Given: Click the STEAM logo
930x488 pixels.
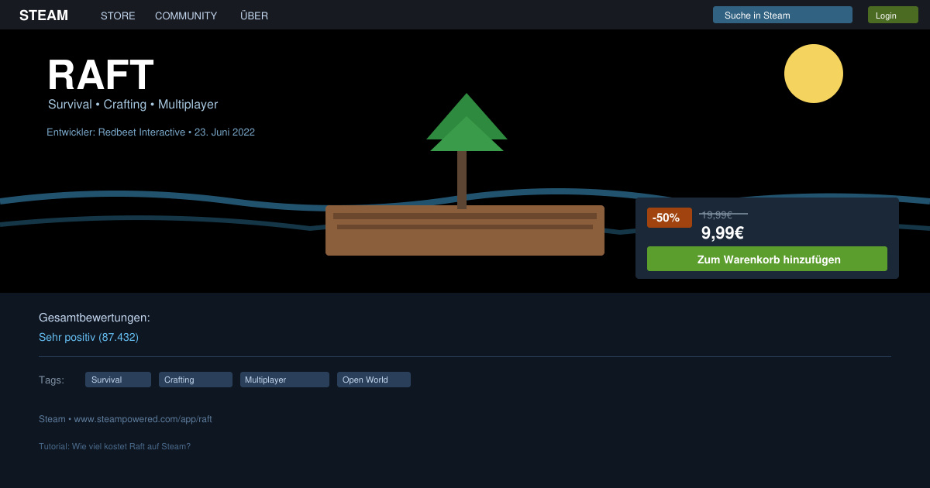Looking at the screenshot, I should click(x=43, y=15).
